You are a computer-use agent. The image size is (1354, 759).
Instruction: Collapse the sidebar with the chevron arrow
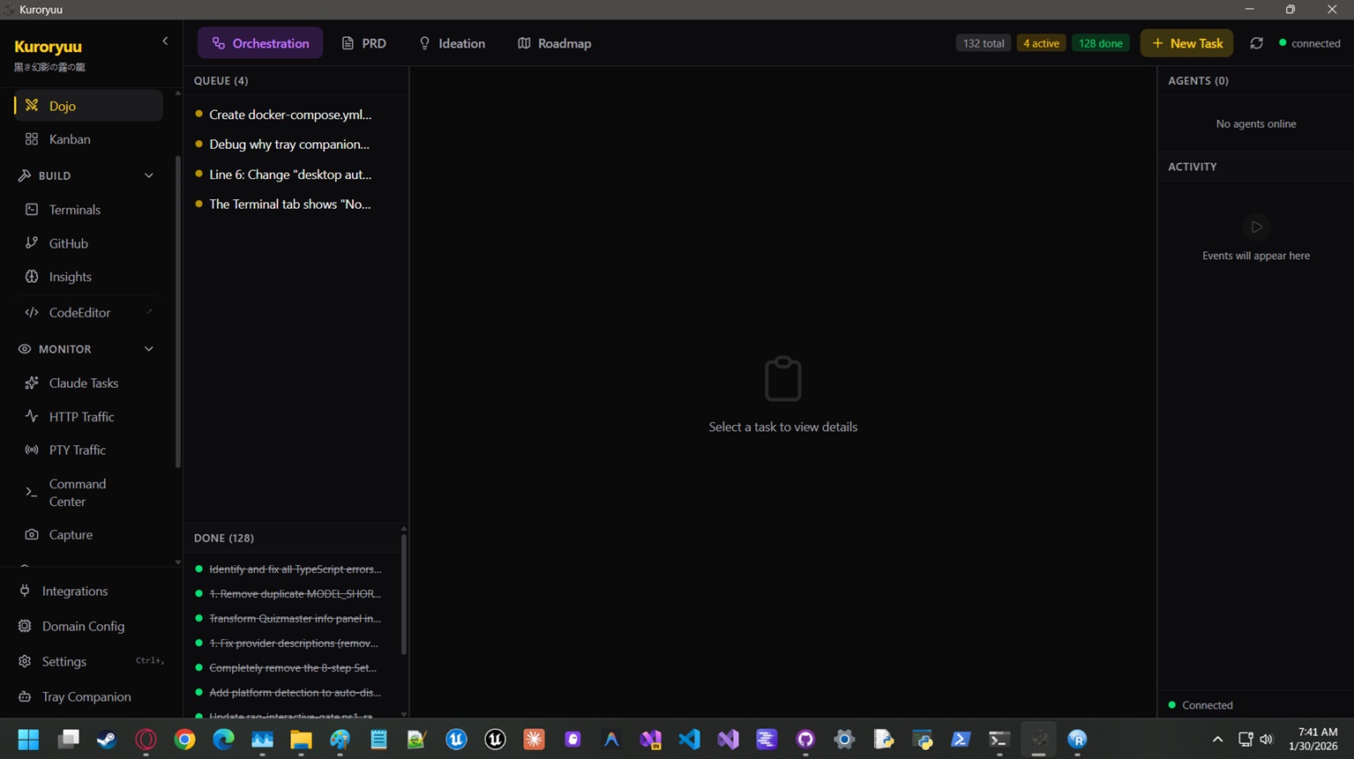tap(165, 41)
